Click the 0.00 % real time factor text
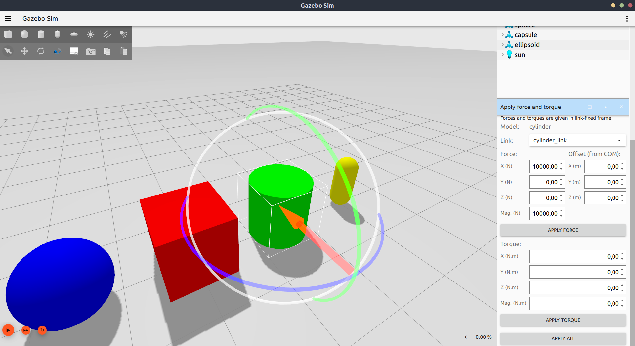Screen dimensions: 635x346 coord(484,337)
